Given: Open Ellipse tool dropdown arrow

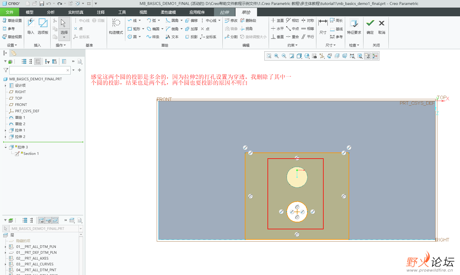Looking at the screenshot, I should pyautogui.click(x=162, y=29).
